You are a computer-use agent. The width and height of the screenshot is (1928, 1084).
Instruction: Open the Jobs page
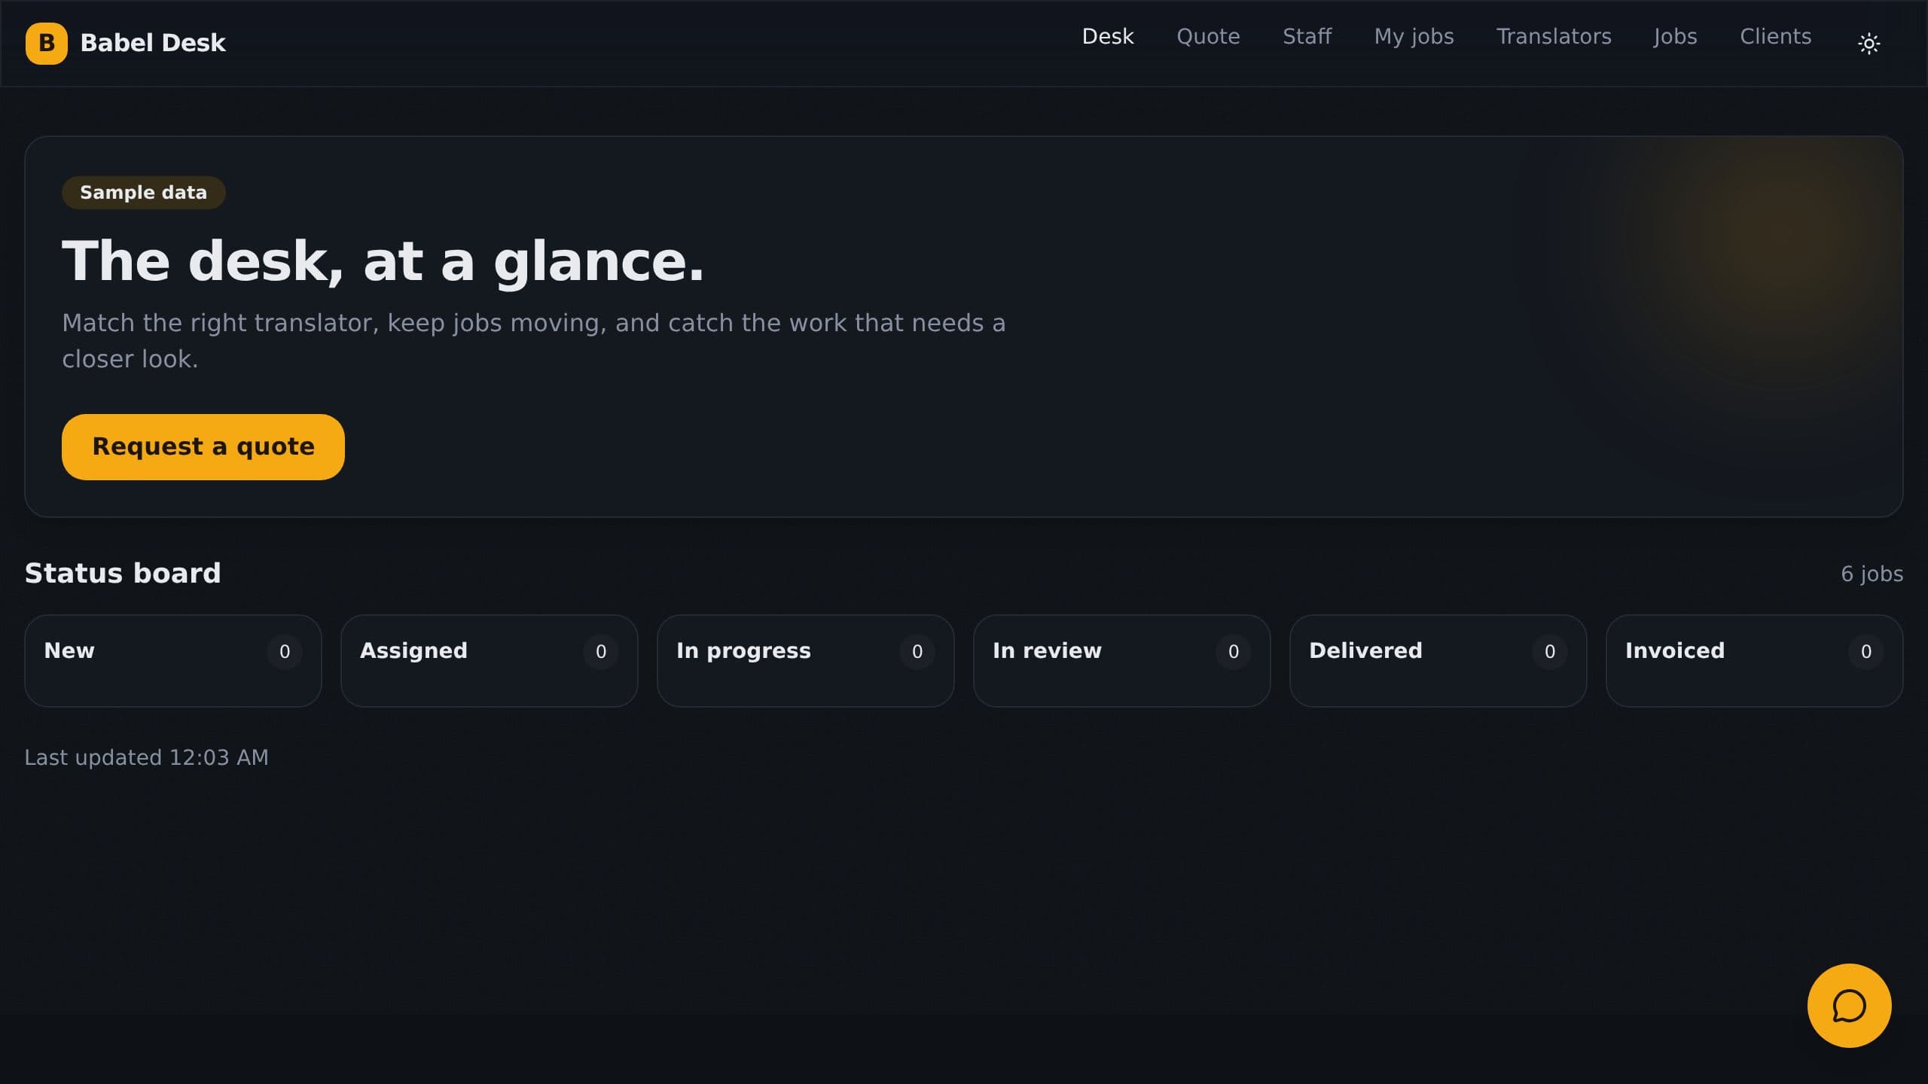coord(1675,36)
